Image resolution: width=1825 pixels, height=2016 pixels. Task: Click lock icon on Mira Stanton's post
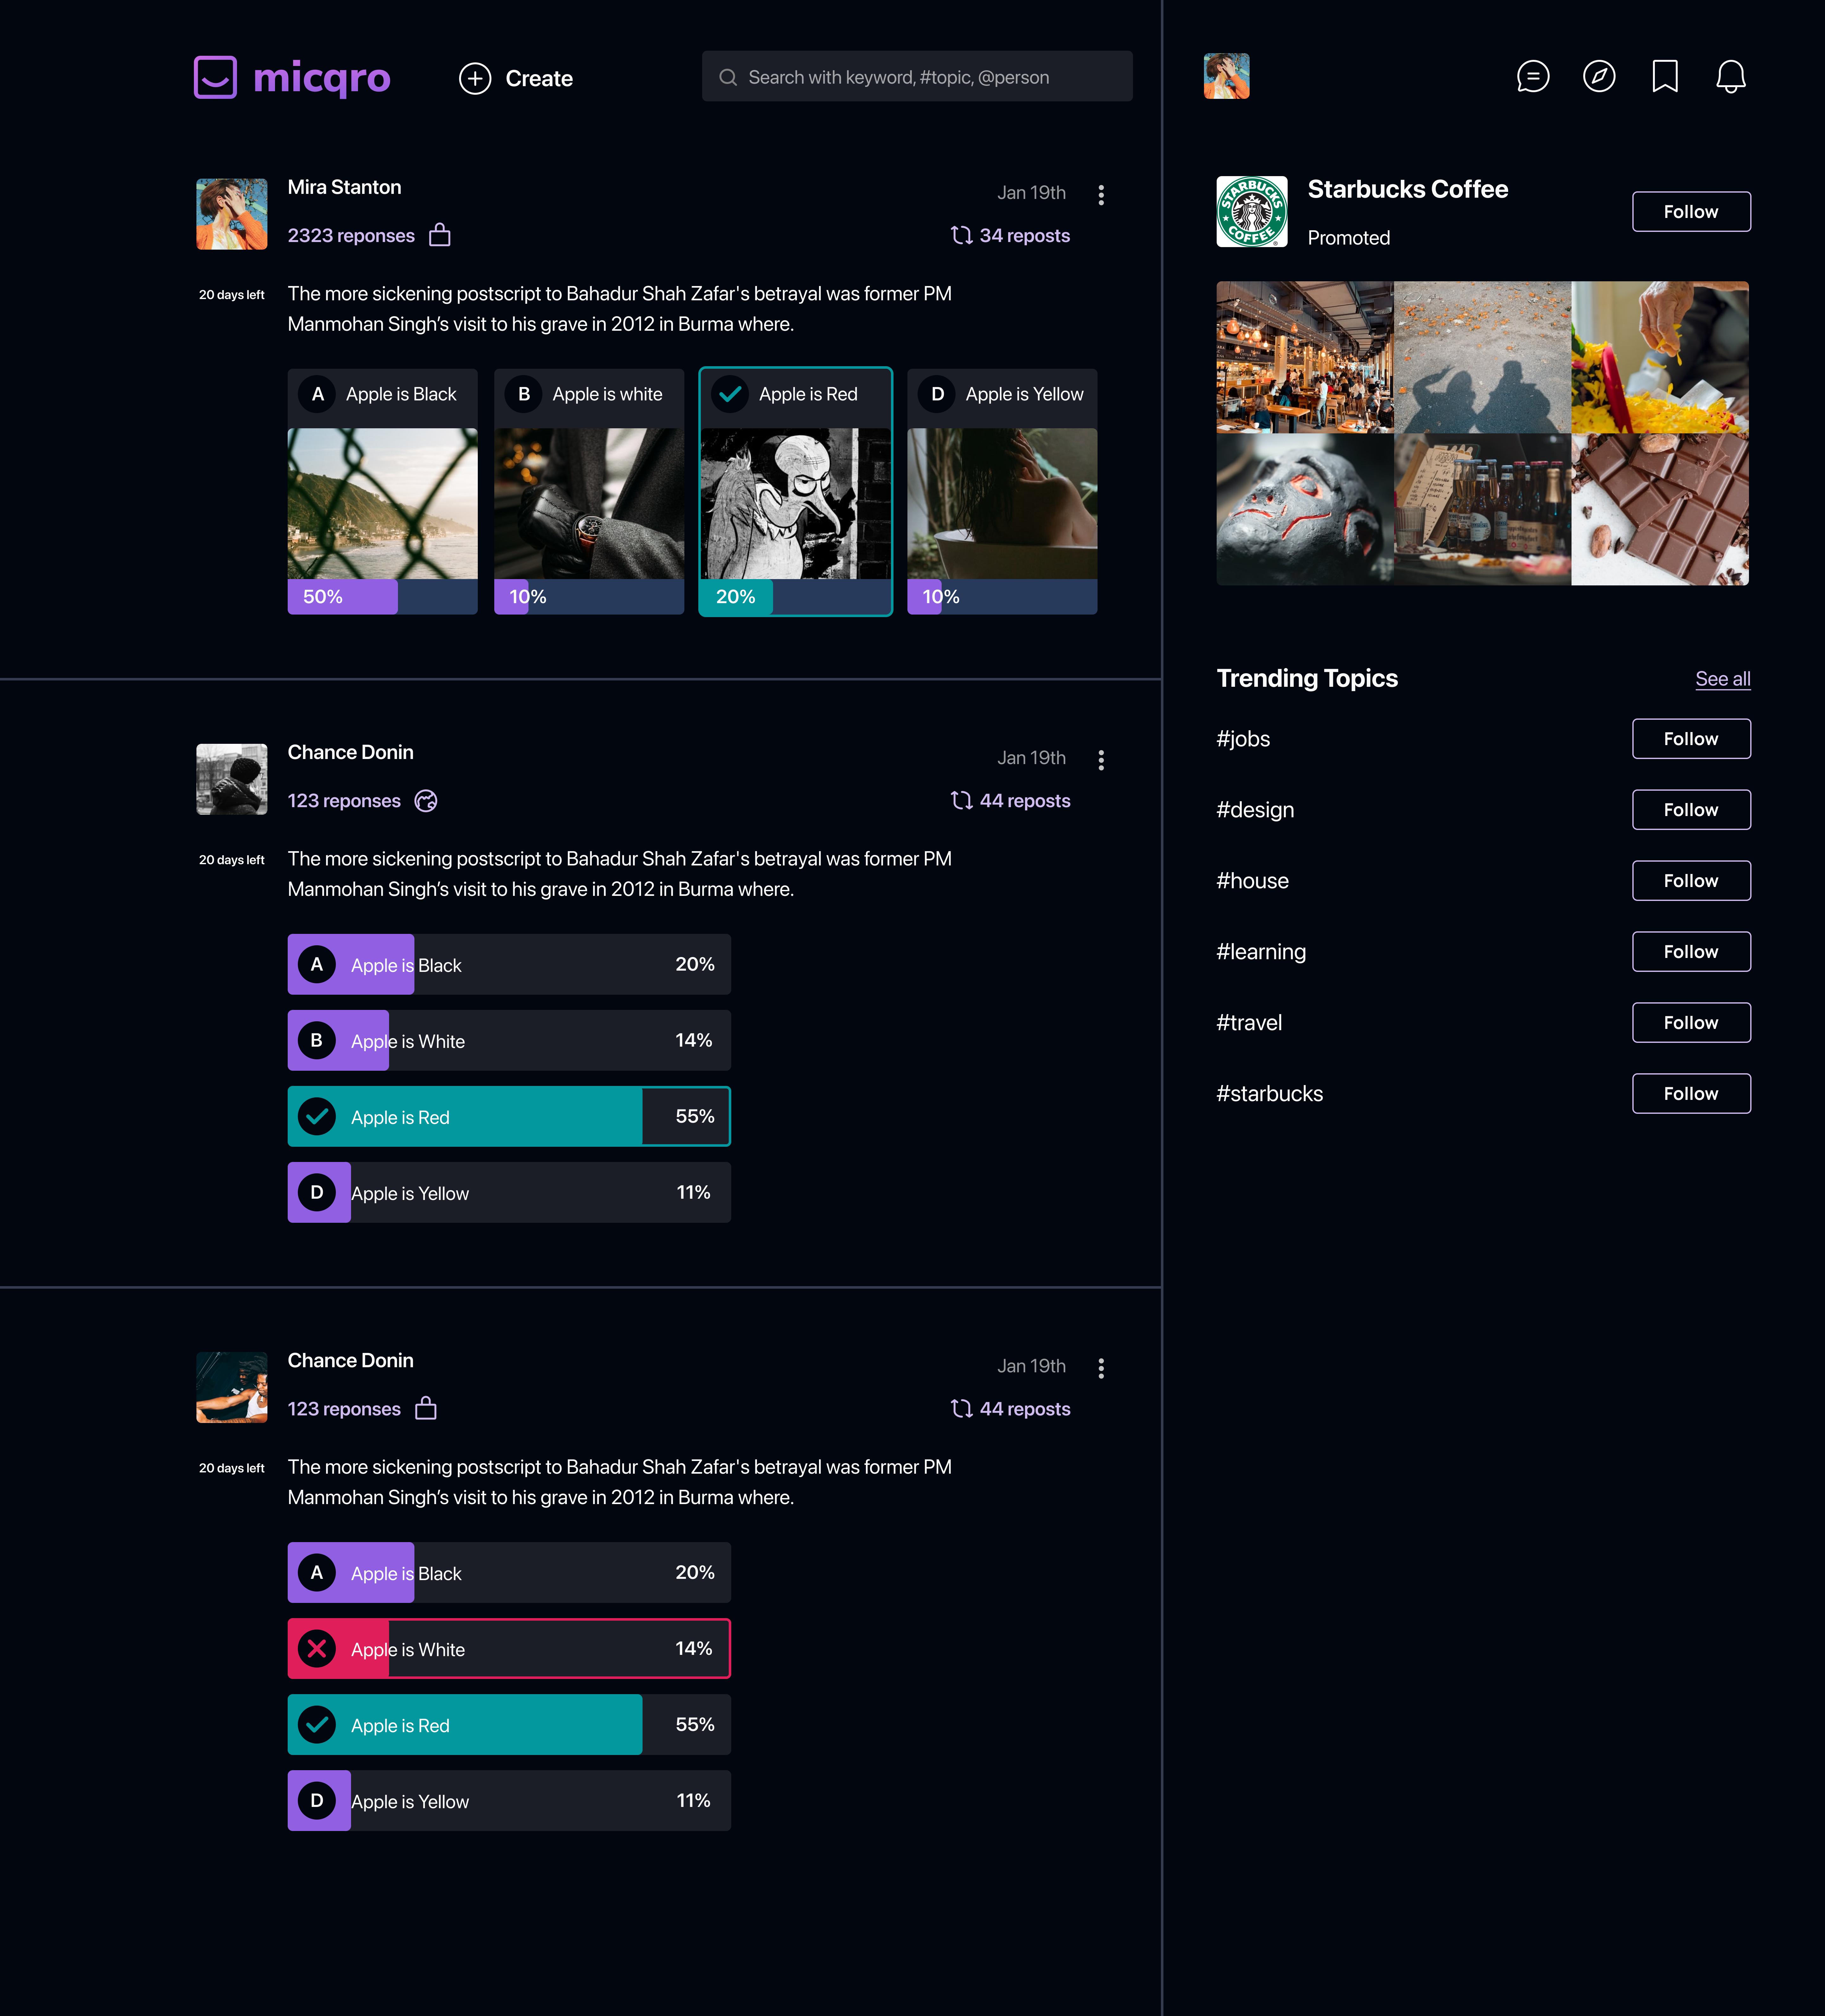[440, 235]
